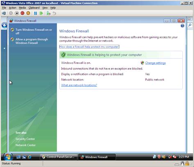
Task: Open 'Allow a program through Windows Firewall'
Action: pyautogui.click(x=32, y=41)
